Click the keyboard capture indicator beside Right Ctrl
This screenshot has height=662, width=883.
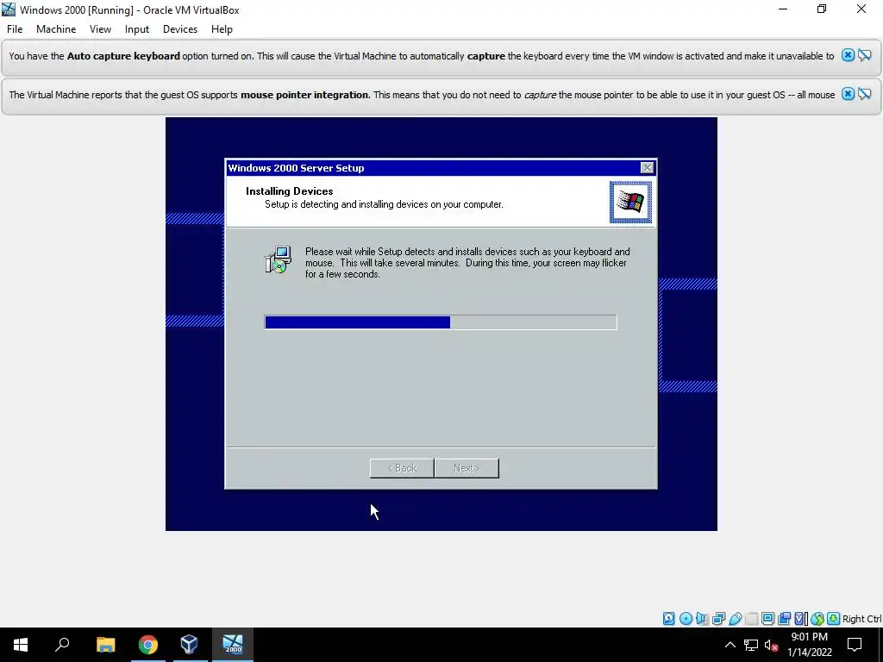tap(834, 619)
